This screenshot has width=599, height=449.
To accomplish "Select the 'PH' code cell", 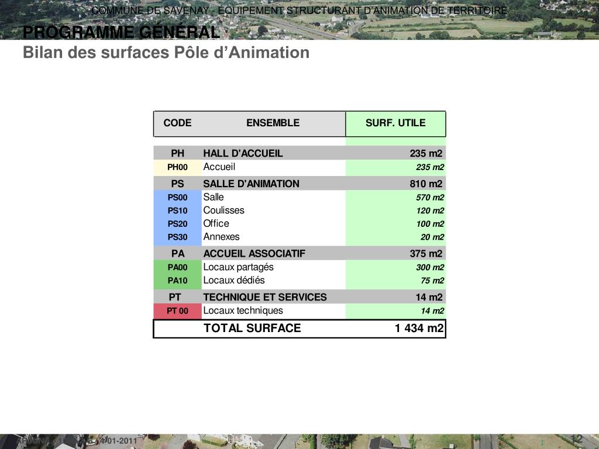I will [x=177, y=154].
